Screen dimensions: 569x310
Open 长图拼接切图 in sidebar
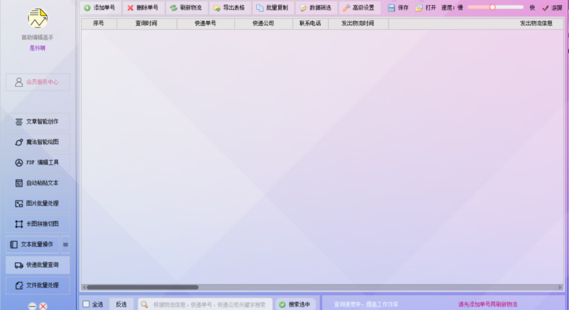pyautogui.click(x=38, y=224)
